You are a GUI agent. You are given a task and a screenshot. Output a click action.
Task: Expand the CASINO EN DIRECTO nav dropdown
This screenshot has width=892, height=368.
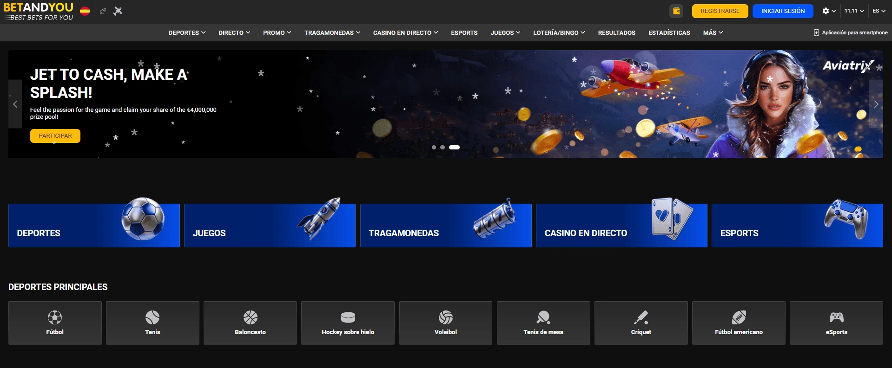coord(405,33)
